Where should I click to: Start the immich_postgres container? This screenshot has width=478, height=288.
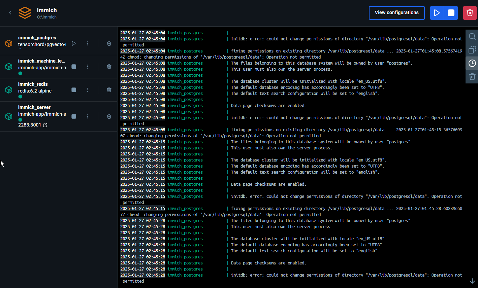[x=74, y=43]
